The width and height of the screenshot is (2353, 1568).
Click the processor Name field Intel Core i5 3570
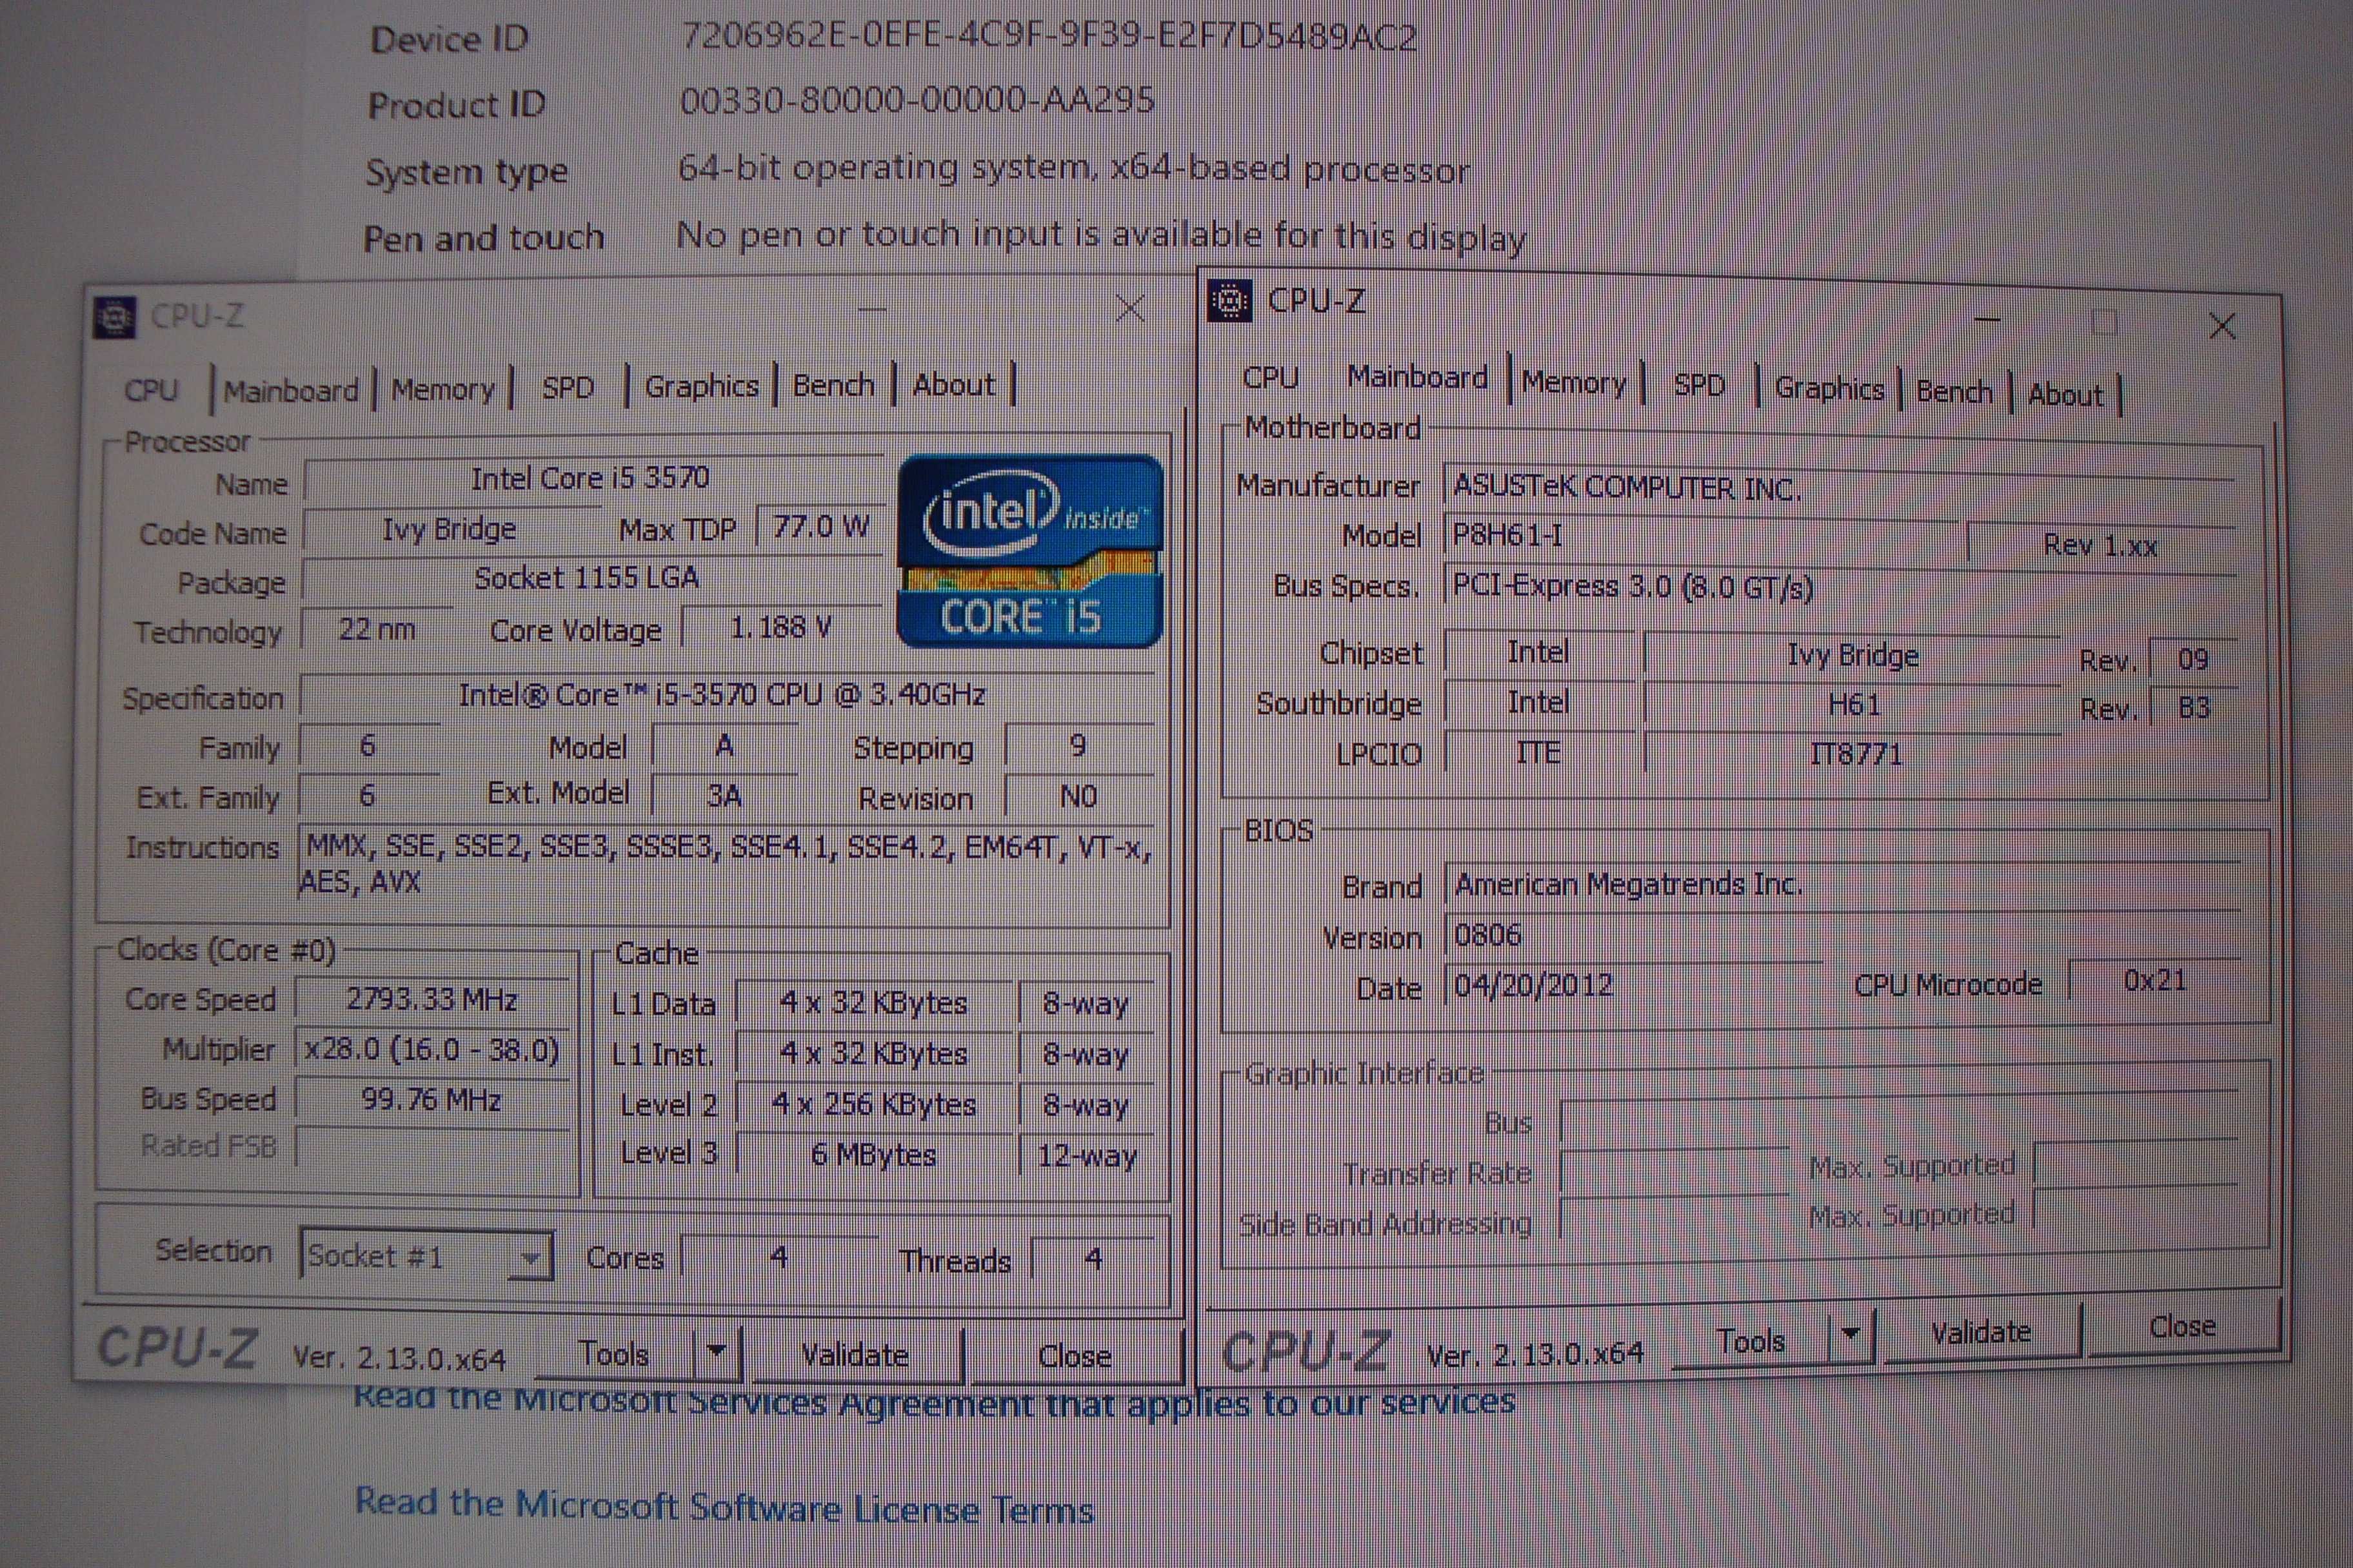click(x=593, y=479)
